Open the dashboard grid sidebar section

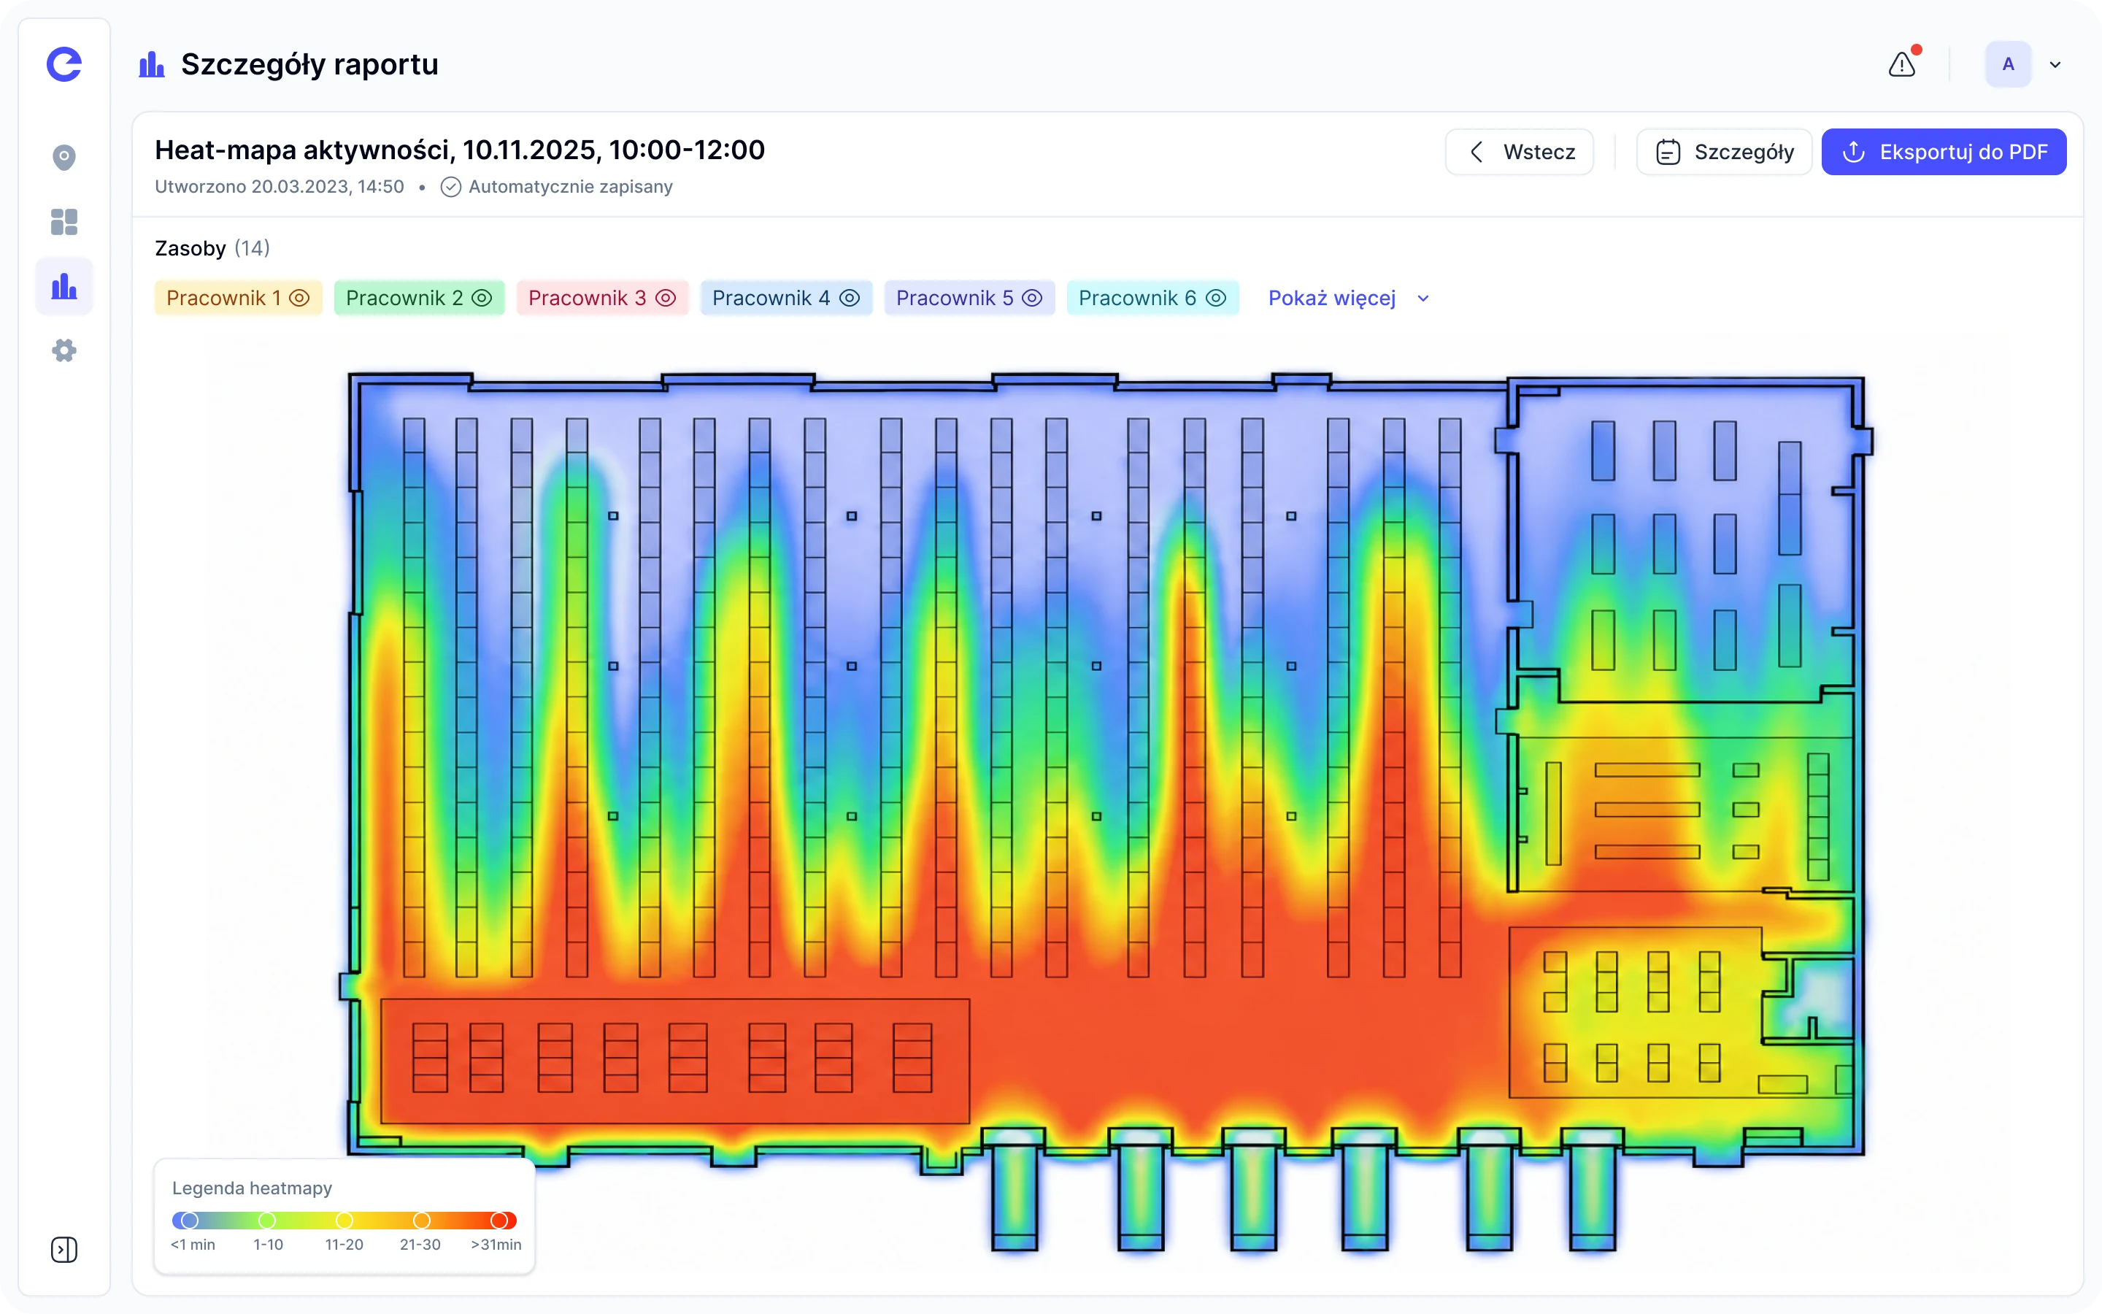[x=64, y=222]
